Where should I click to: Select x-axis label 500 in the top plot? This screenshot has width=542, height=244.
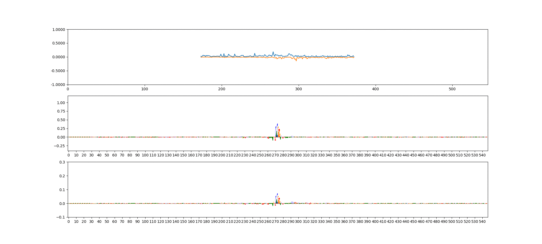point(452,89)
